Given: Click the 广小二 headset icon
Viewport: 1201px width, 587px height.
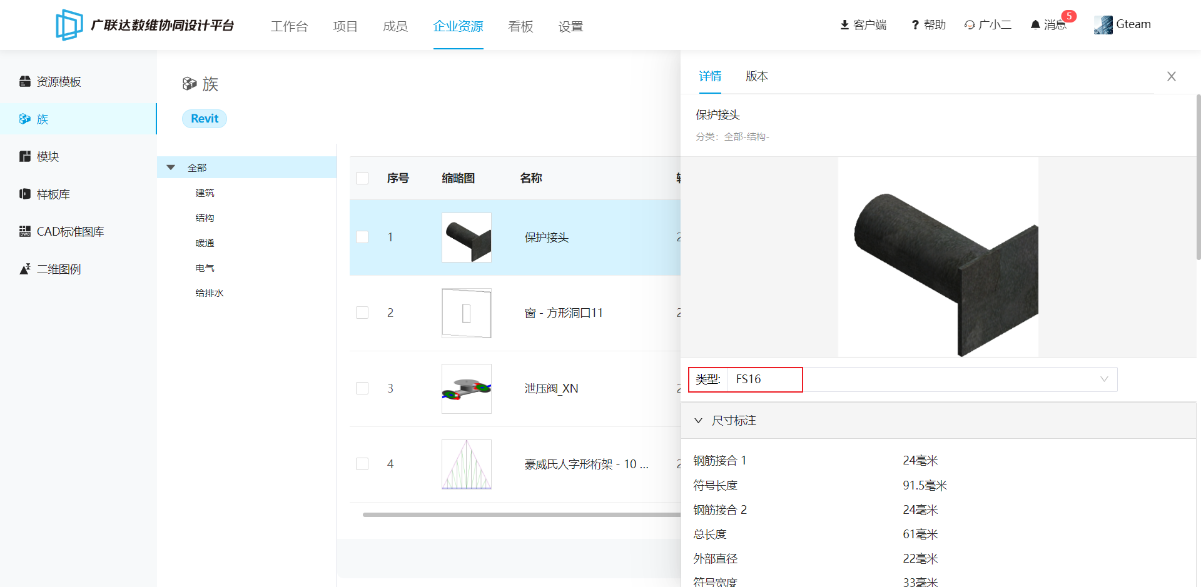Looking at the screenshot, I should tap(970, 25).
